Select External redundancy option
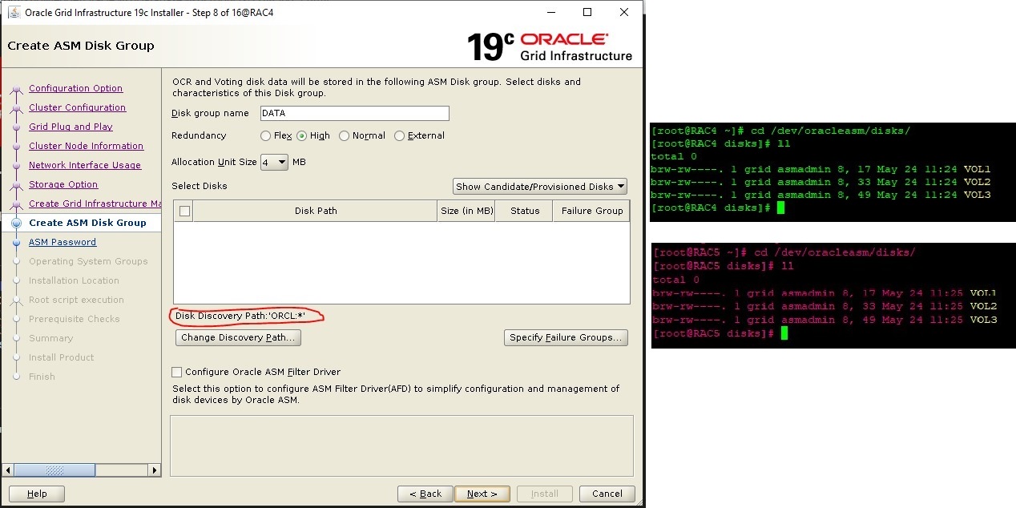Screen dimensions: 1016x508 click(x=400, y=136)
